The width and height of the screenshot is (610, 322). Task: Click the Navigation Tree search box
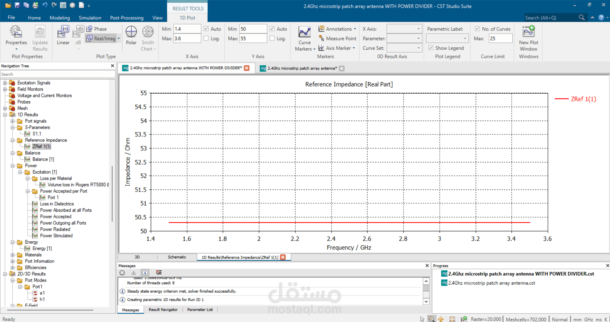(x=58, y=74)
